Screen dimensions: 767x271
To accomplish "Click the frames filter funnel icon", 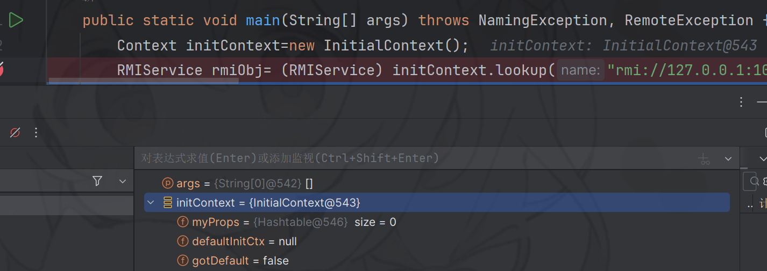I will (97, 181).
